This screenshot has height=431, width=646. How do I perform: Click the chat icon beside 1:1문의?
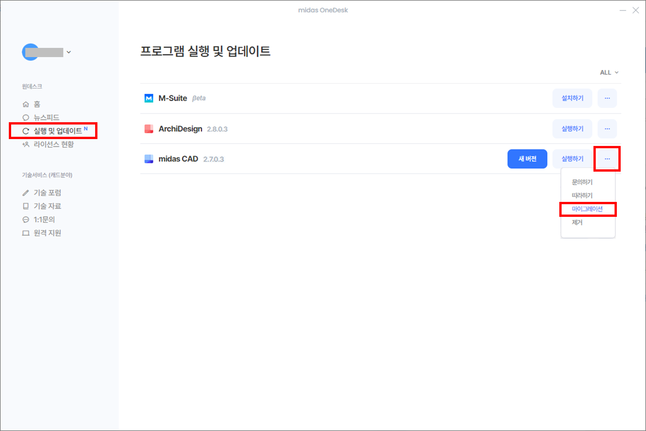pos(26,220)
